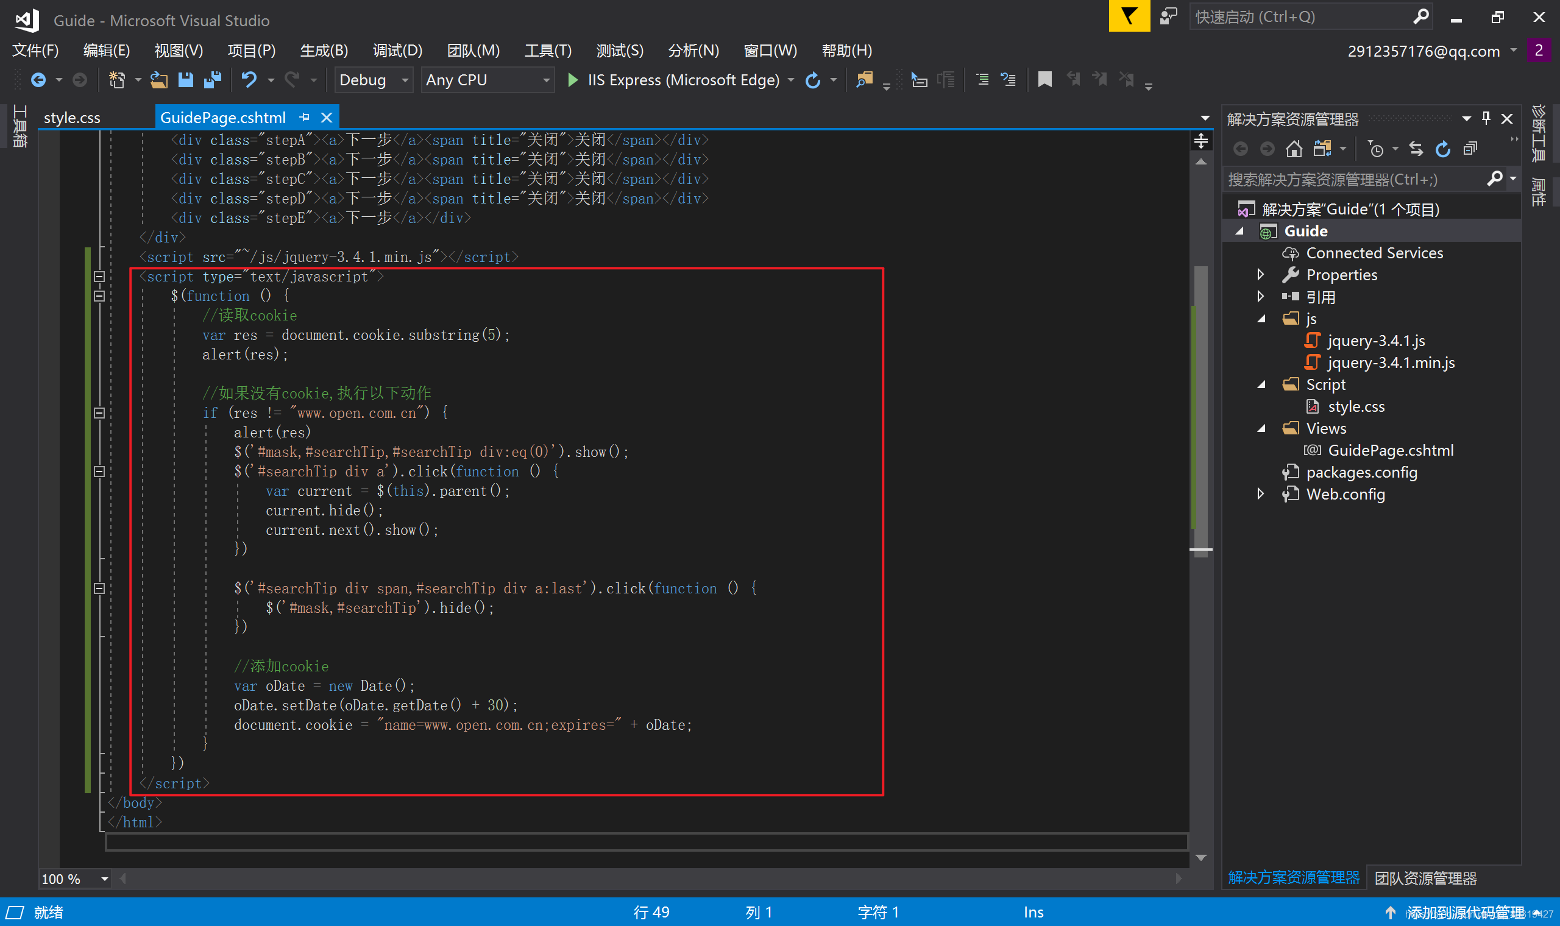Click the Open File folder icon
This screenshot has height=926, width=1560.
[158, 80]
